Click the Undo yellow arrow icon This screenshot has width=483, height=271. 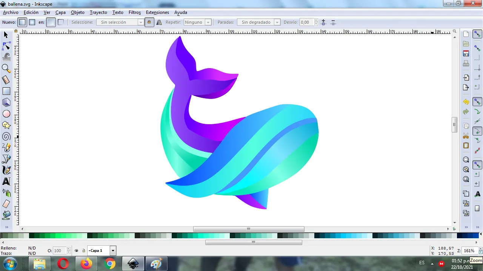[x=466, y=102]
